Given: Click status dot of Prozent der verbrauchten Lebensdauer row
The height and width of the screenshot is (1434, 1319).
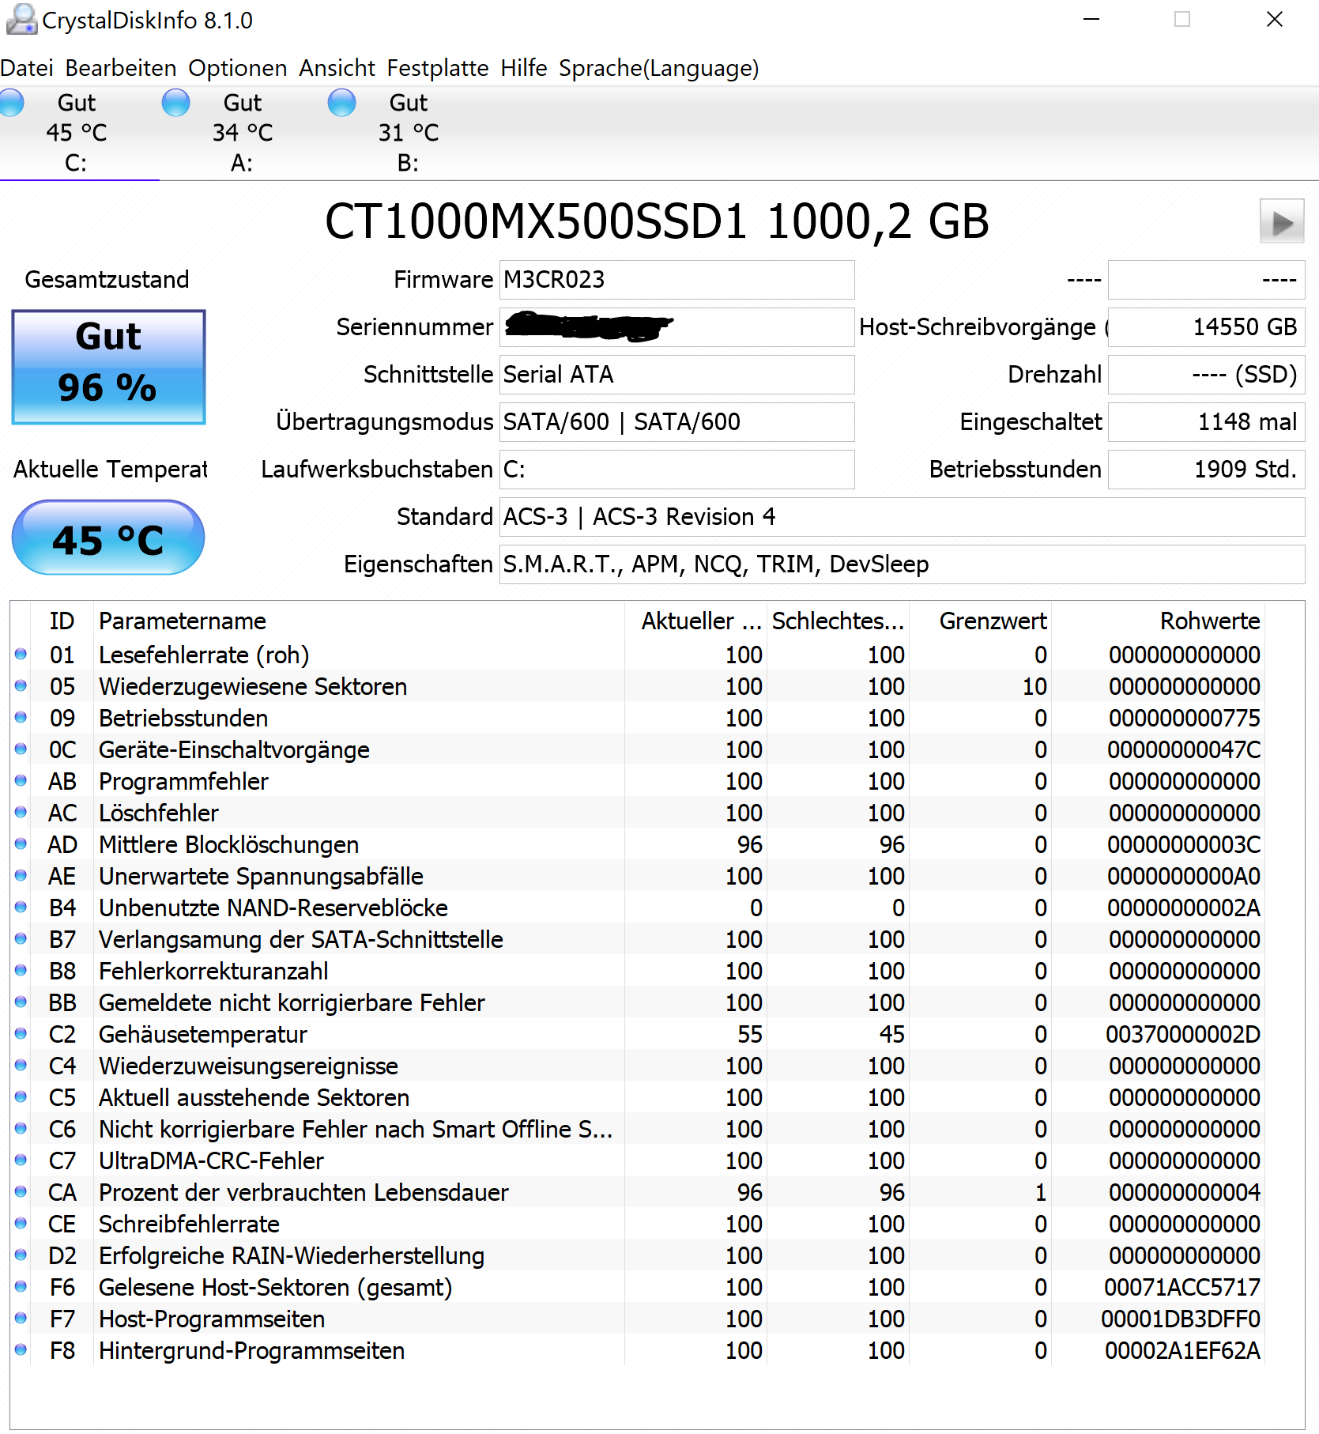Looking at the screenshot, I should coord(21,1192).
